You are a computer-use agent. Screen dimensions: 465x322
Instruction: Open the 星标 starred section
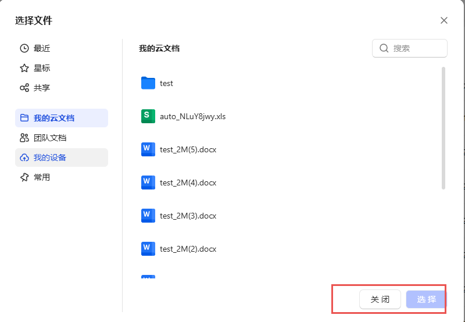pos(42,68)
